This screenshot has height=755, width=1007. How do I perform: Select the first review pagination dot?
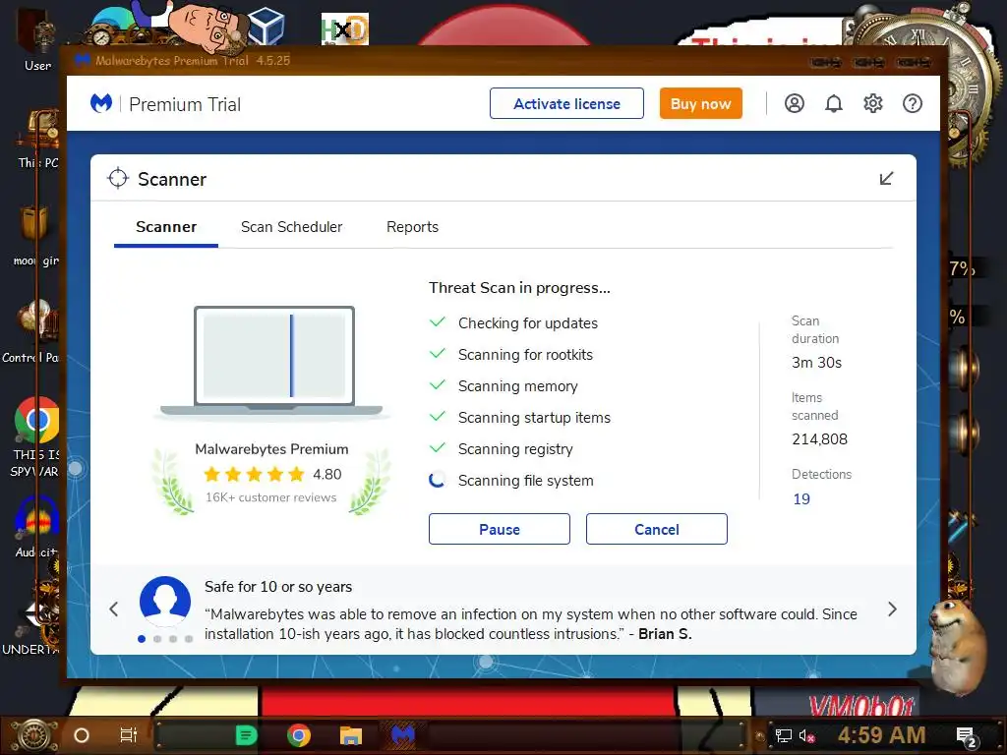[x=142, y=639]
